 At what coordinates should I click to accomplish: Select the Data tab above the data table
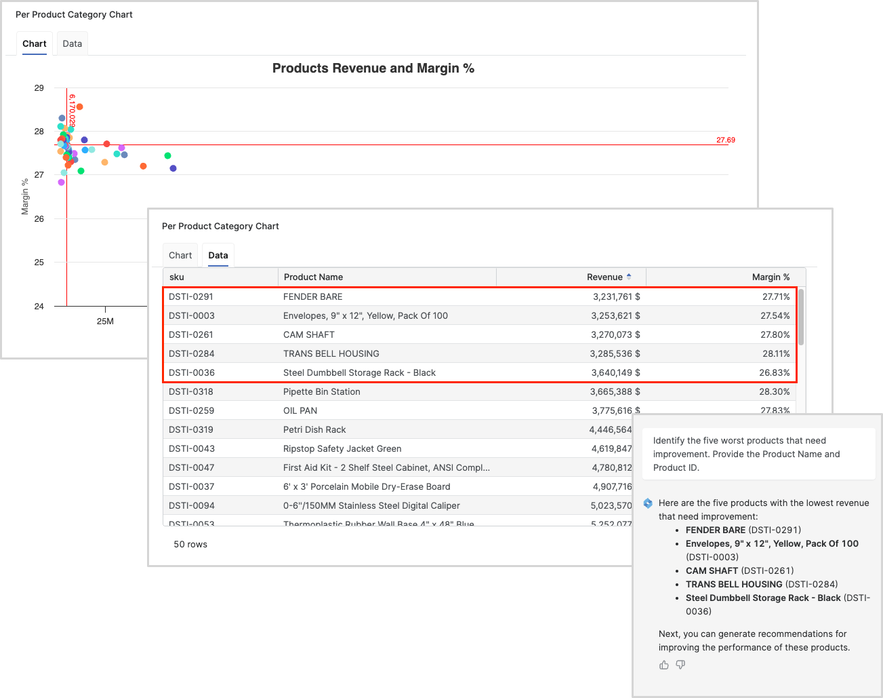[x=218, y=255]
